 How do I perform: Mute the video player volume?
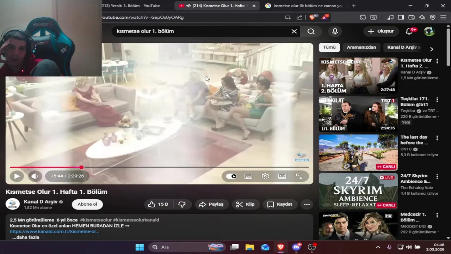point(35,176)
